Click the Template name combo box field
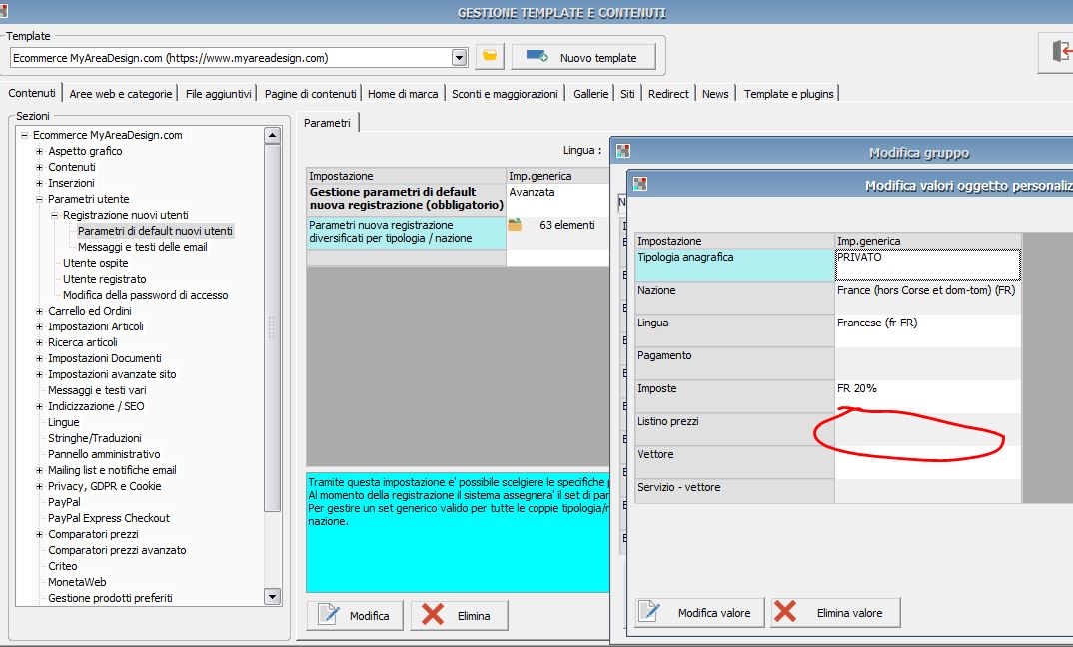 pos(231,58)
